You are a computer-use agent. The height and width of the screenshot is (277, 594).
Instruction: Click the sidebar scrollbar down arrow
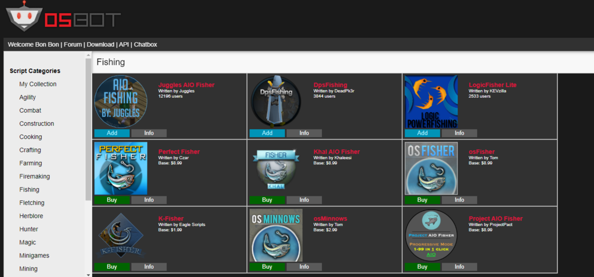(89, 274)
